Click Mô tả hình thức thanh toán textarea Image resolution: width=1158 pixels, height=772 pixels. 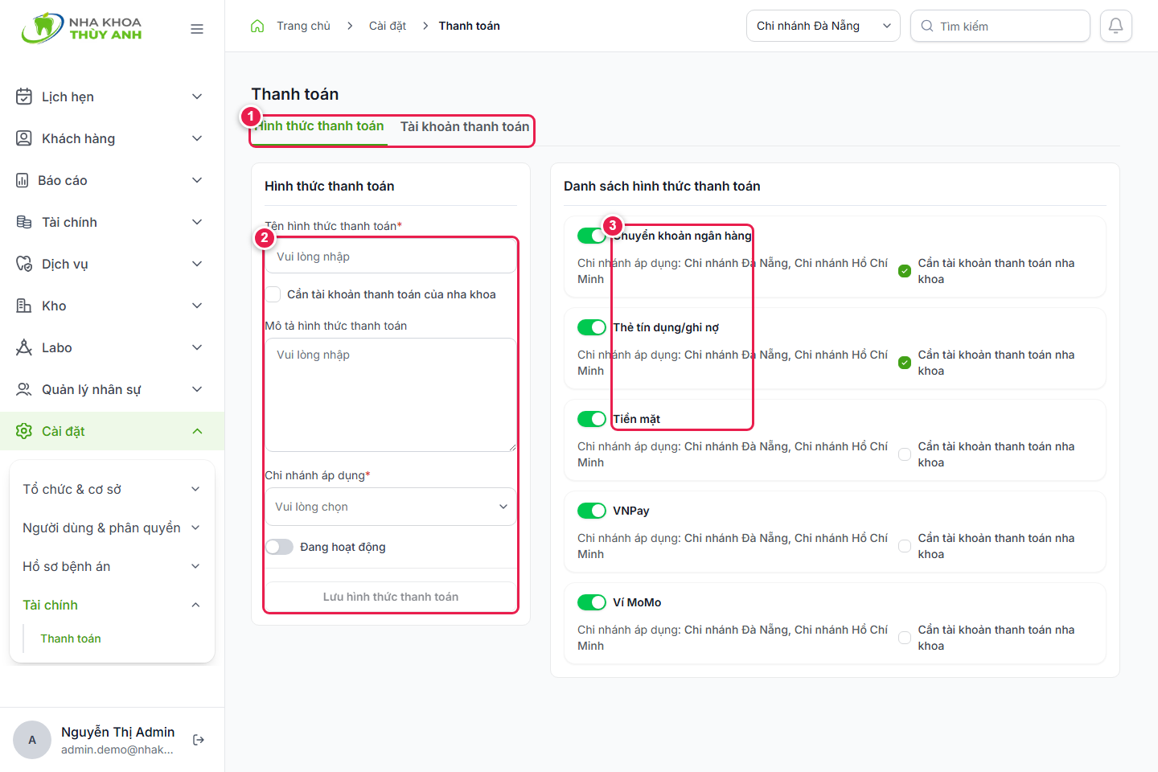[x=391, y=395]
